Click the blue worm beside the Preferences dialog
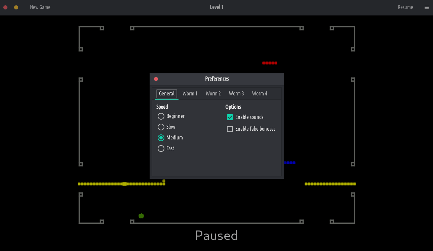433x251 pixels. (290, 163)
